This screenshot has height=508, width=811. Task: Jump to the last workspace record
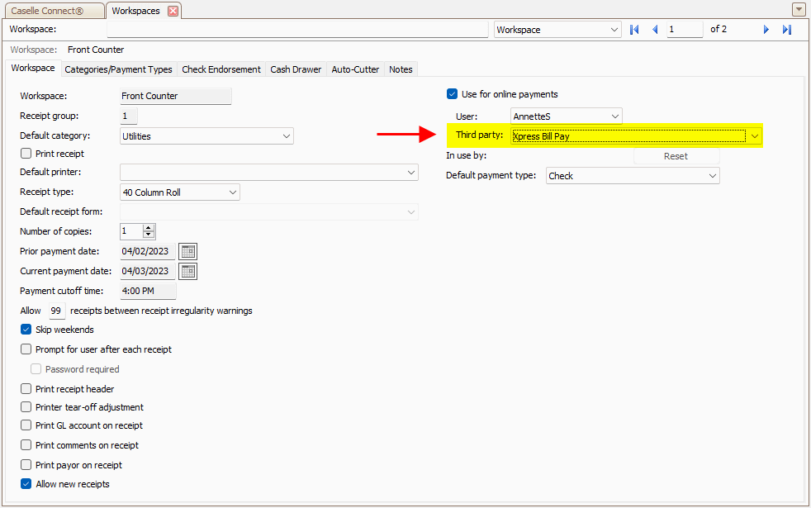pyautogui.click(x=787, y=30)
